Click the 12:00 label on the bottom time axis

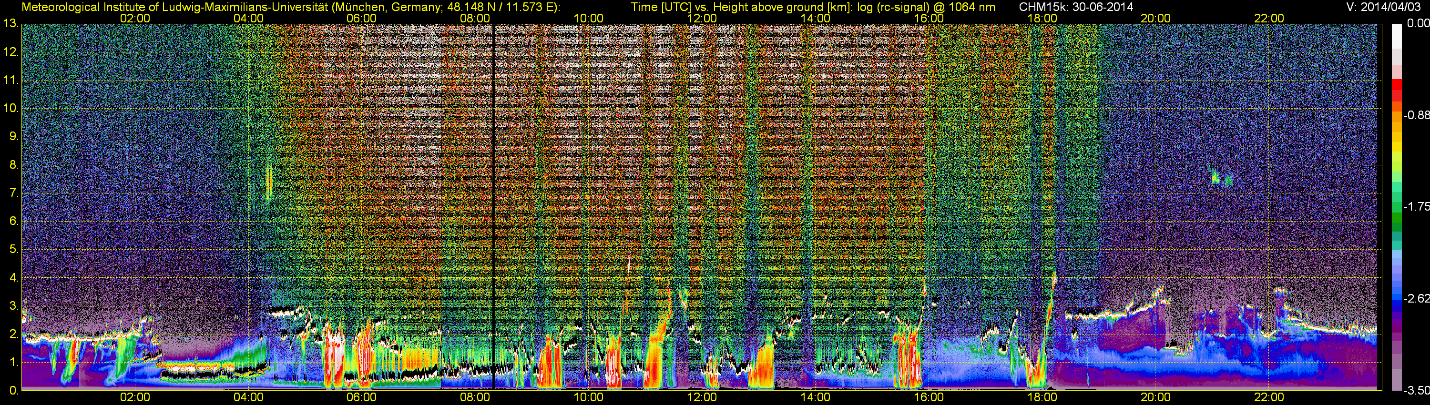point(702,398)
